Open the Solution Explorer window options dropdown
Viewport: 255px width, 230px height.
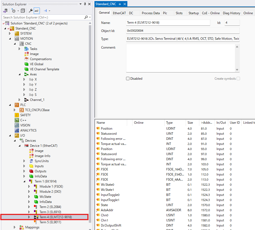pyautogui.click(x=81, y=4)
